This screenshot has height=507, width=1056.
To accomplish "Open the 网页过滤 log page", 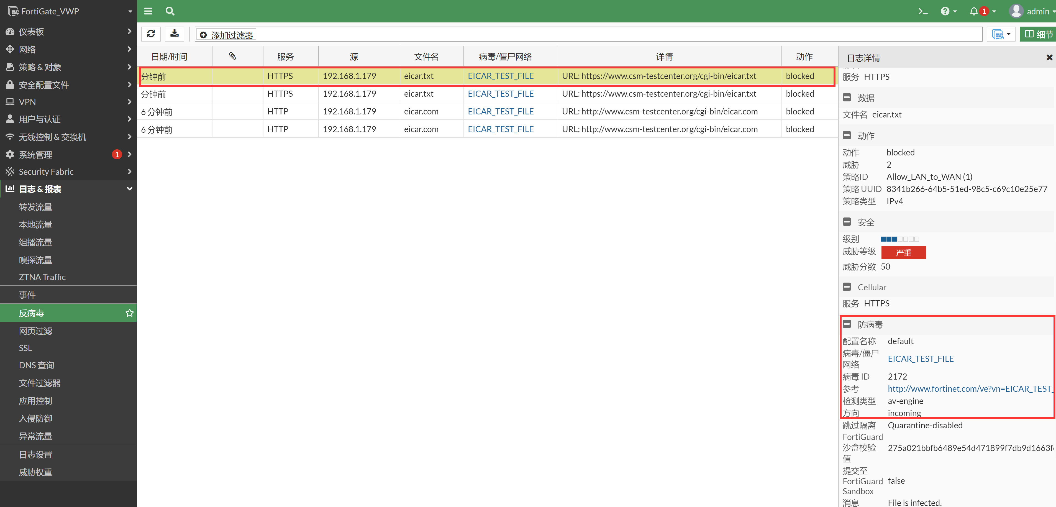I will pos(36,331).
